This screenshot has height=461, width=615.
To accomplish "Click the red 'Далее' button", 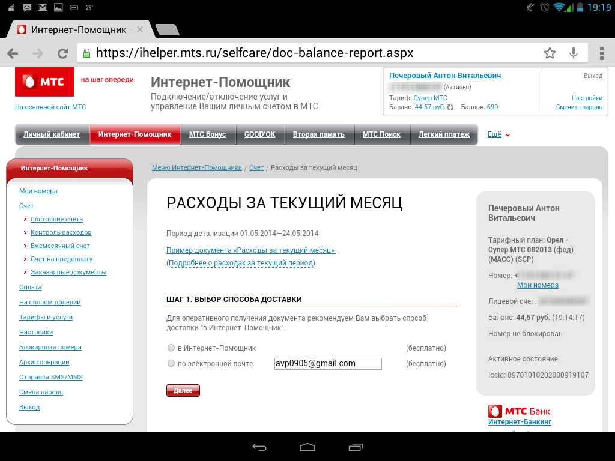I will (x=183, y=391).
